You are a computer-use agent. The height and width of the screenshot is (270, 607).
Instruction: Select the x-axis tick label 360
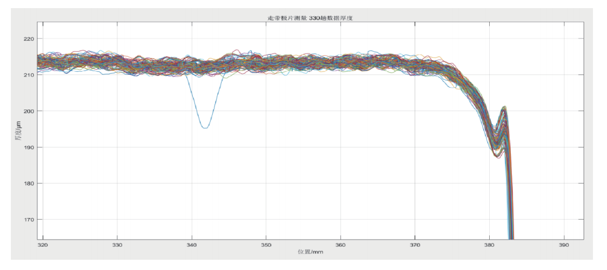(340, 246)
